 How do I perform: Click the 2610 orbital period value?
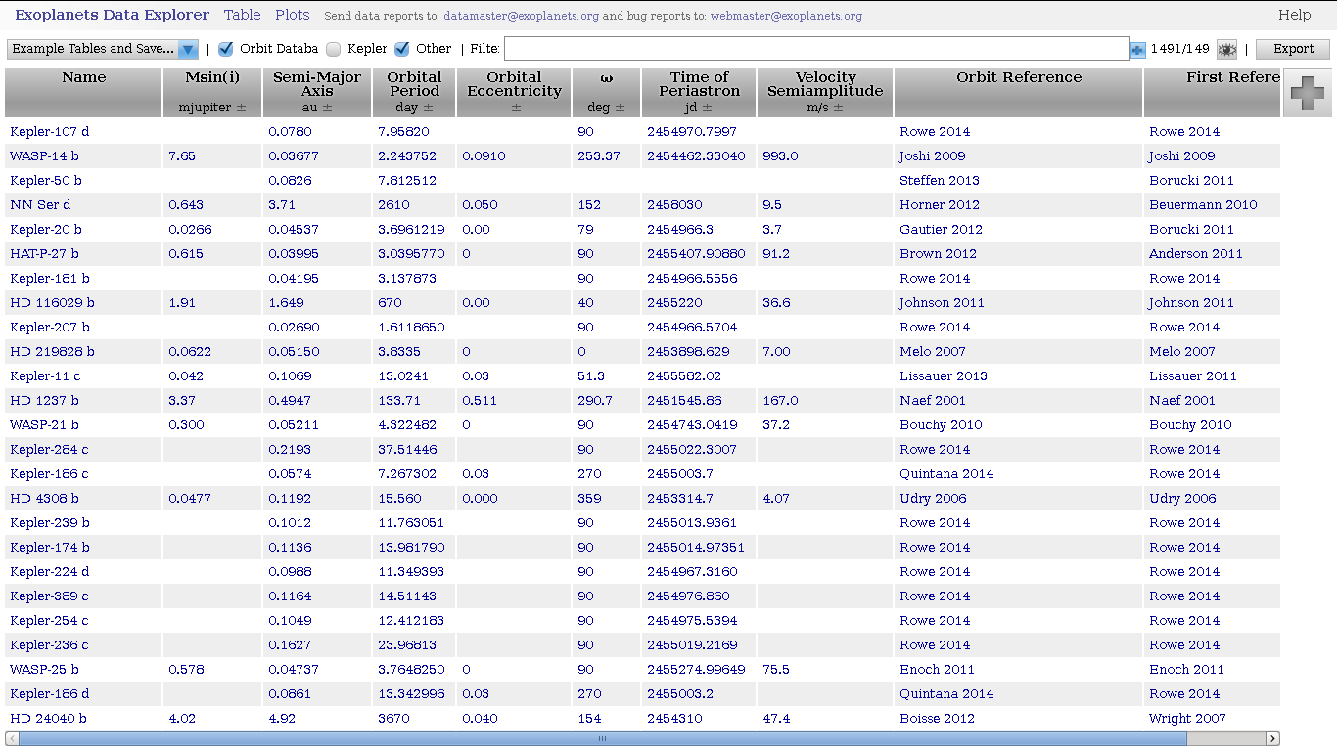(393, 204)
